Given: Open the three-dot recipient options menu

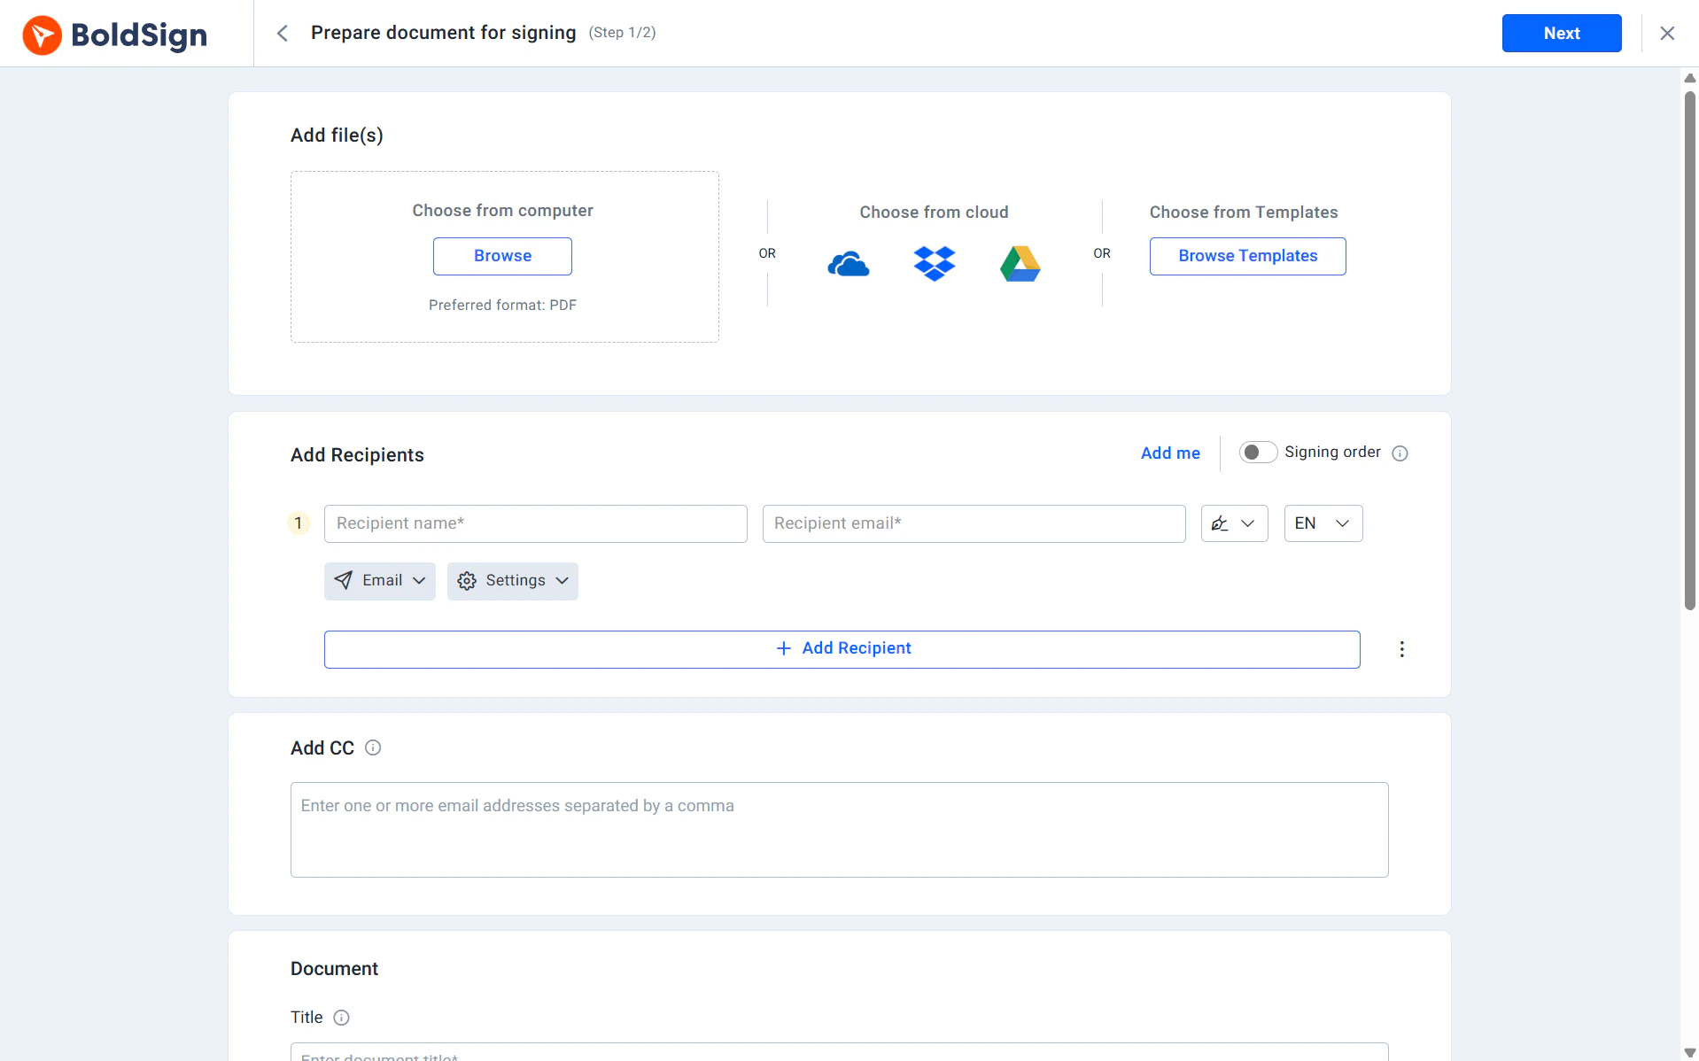Looking at the screenshot, I should tap(1401, 649).
